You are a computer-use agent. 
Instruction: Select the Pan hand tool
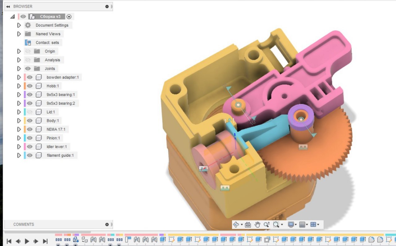(x=257, y=225)
